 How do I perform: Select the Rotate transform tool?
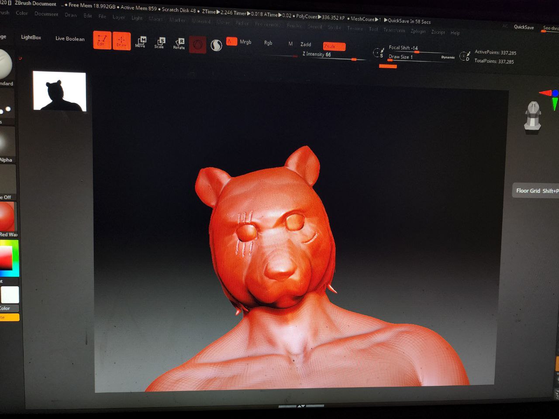179,43
